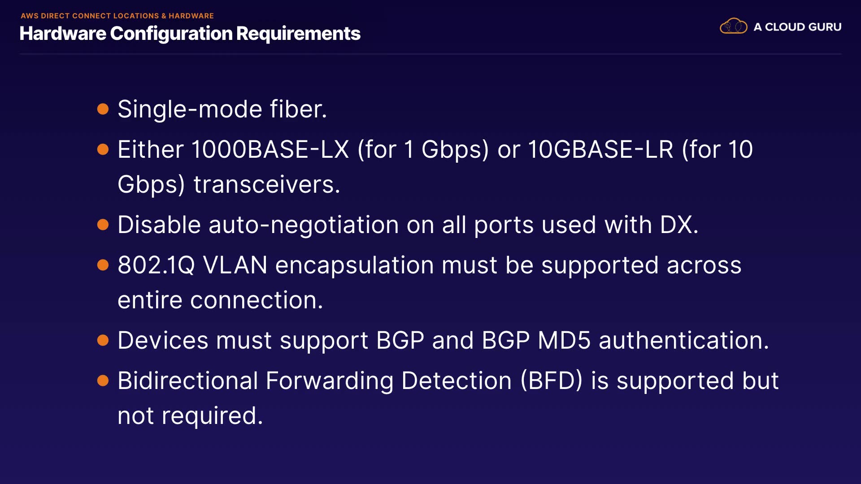Click the word 1000BASE-LX
The width and height of the screenshot is (861, 484).
click(270, 149)
